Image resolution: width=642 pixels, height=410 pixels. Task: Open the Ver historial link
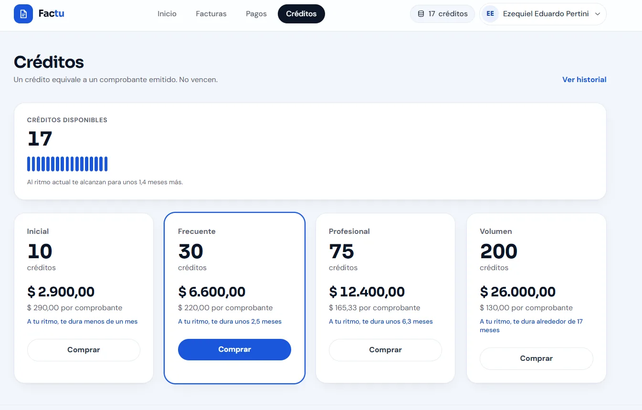(x=584, y=80)
